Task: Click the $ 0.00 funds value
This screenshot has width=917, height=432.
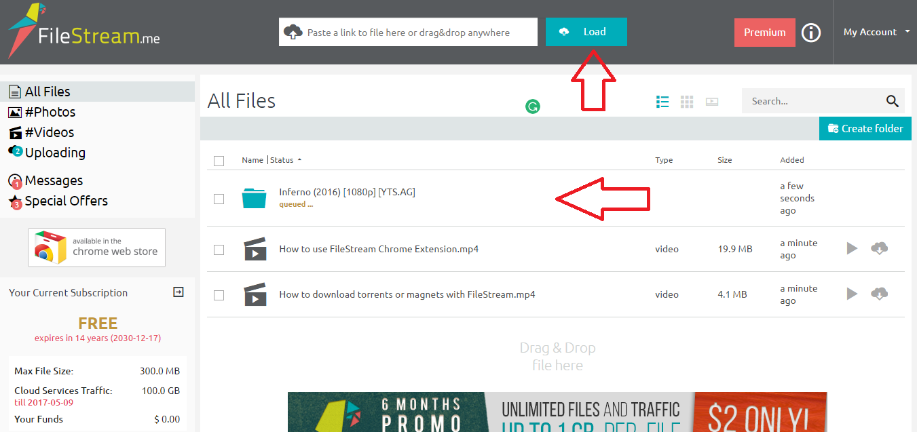Action: [167, 419]
